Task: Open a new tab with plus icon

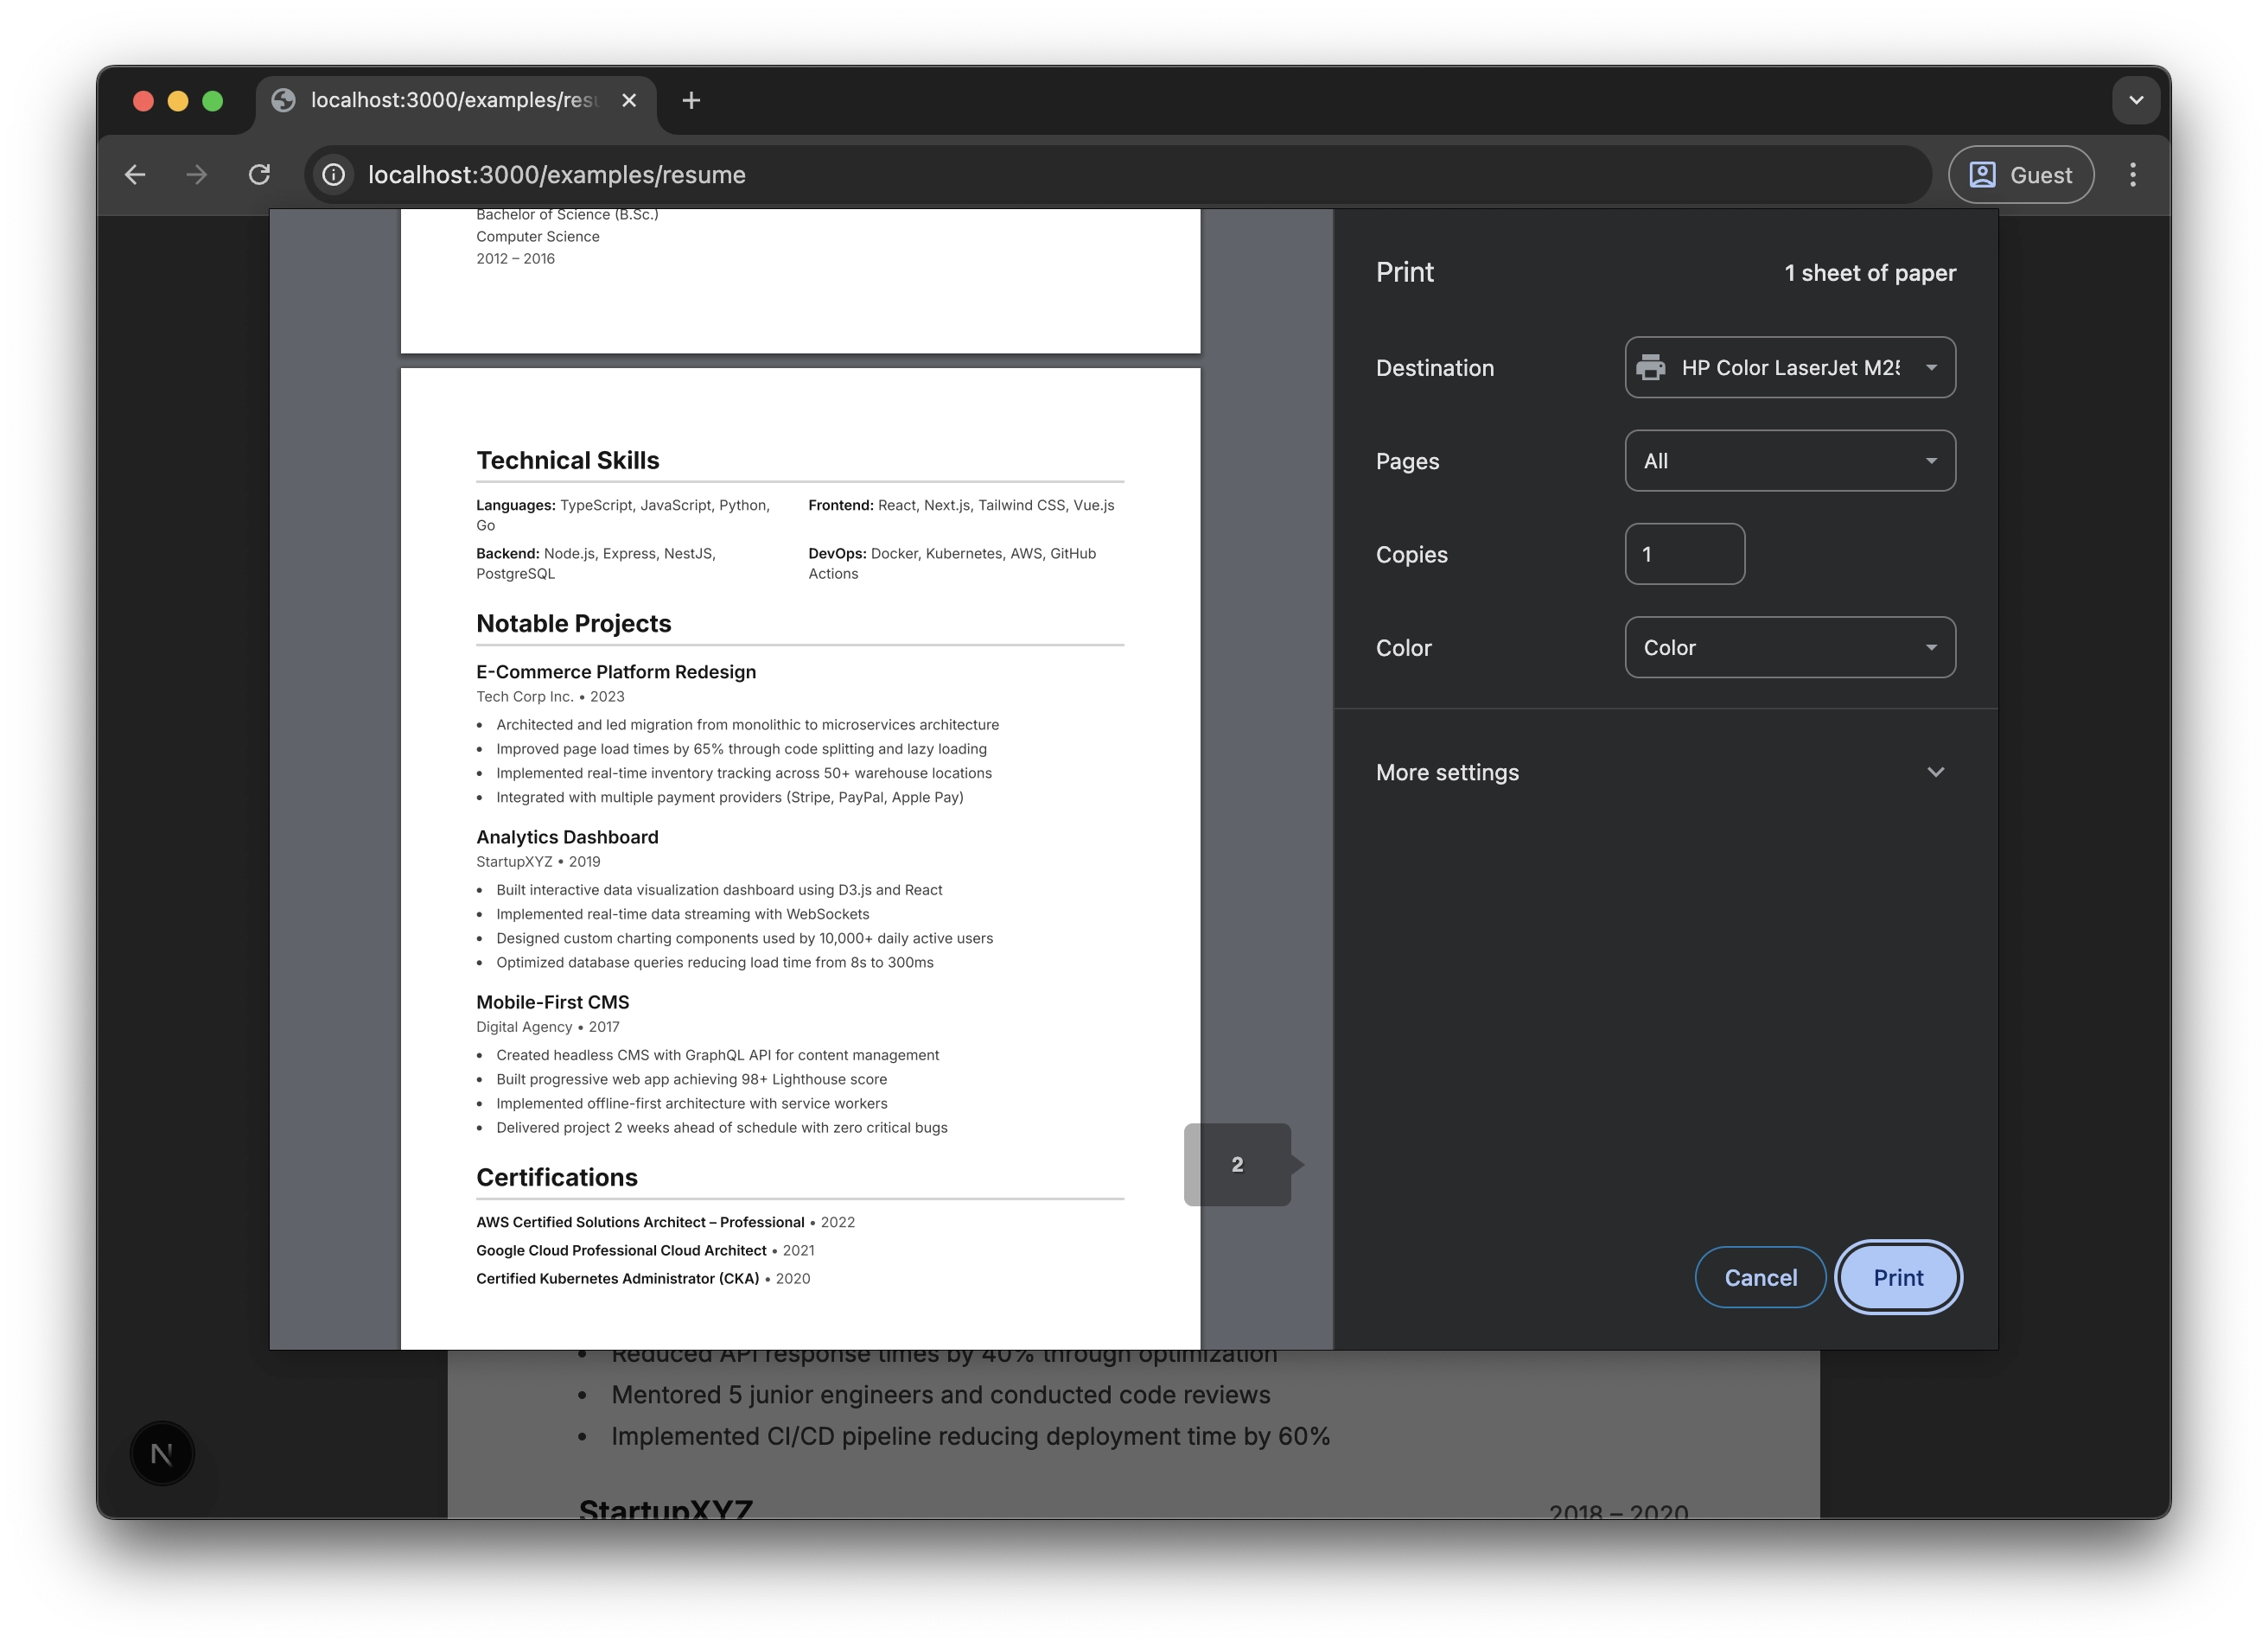Action: [691, 100]
